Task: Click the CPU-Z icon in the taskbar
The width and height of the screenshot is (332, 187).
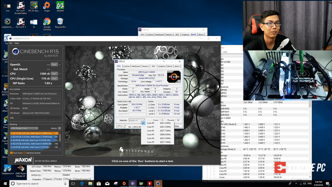Action: pyautogui.click(x=133, y=184)
